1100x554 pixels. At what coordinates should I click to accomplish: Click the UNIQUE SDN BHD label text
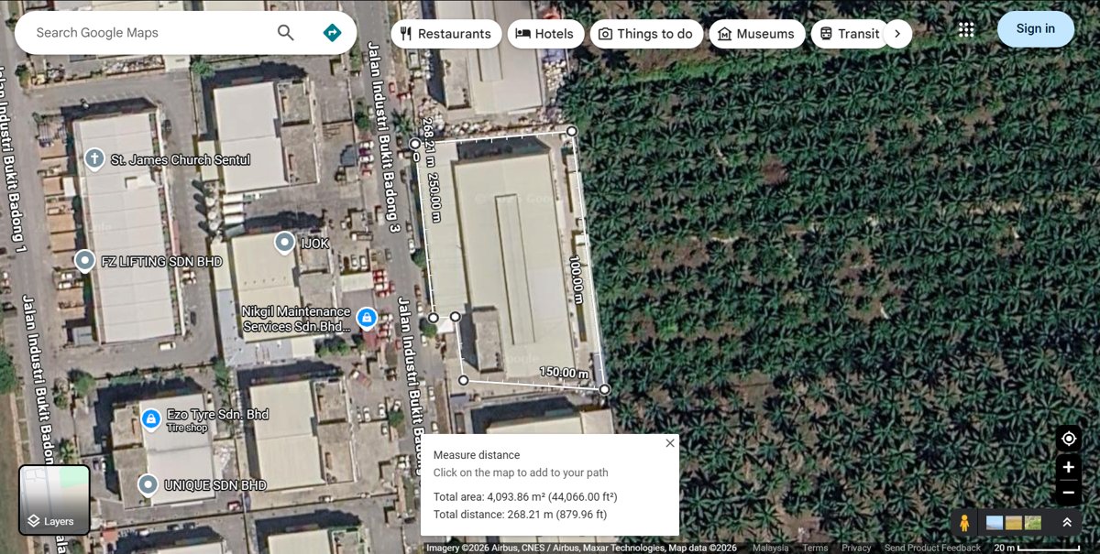(x=215, y=484)
